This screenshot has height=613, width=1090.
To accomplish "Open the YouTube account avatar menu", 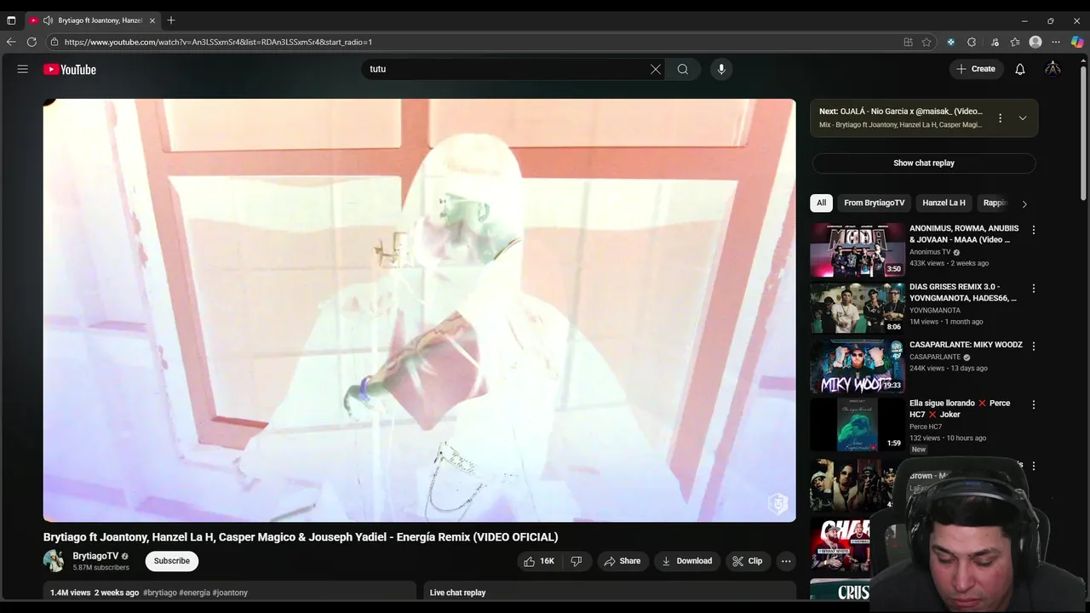I will [1053, 69].
